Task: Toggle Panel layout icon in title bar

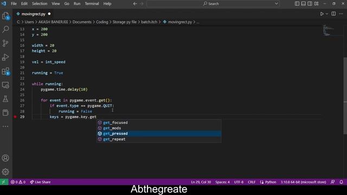Action: tap(304, 4)
